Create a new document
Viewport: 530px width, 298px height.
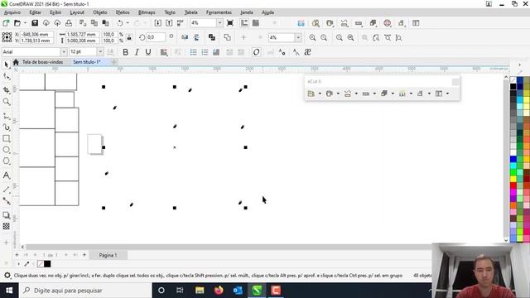6,23
